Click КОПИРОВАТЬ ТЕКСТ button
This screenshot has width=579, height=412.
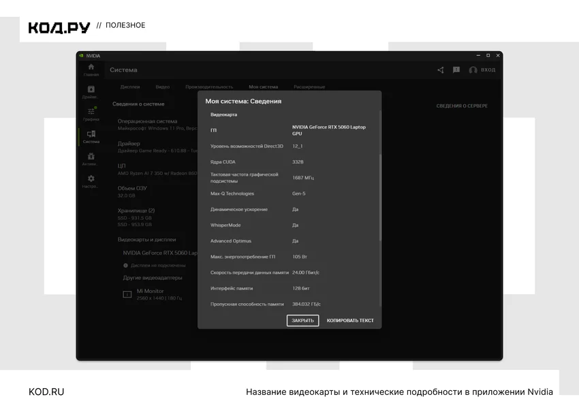coord(350,321)
